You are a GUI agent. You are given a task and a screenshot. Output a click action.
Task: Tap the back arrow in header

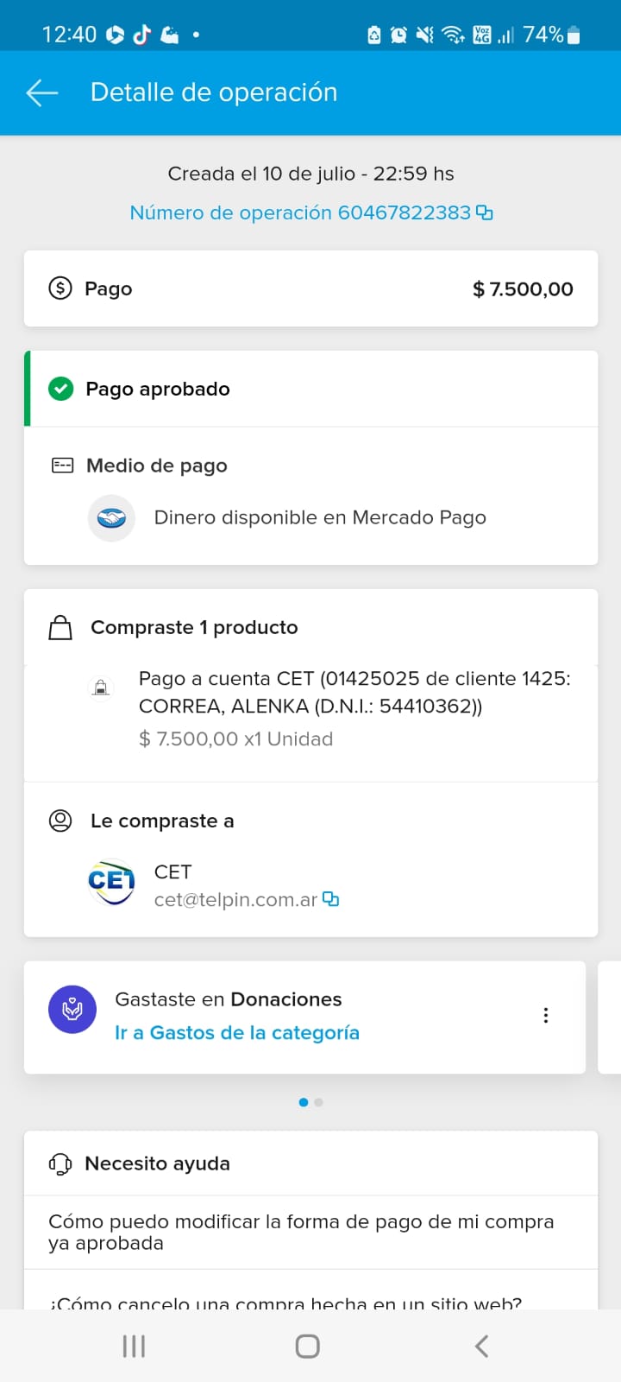click(x=41, y=92)
